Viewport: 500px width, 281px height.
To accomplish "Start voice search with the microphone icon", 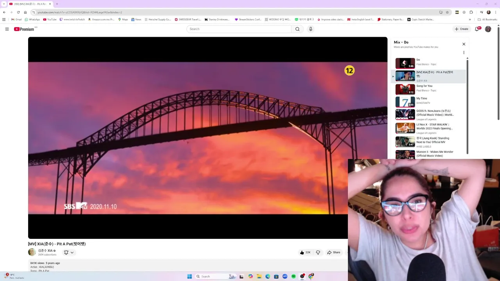I will (311, 29).
